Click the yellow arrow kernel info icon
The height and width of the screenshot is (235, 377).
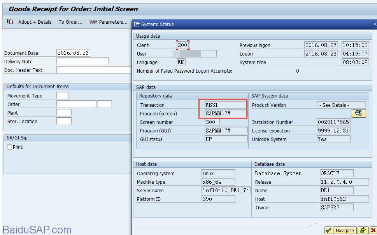pyautogui.click(x=362, y=230)
